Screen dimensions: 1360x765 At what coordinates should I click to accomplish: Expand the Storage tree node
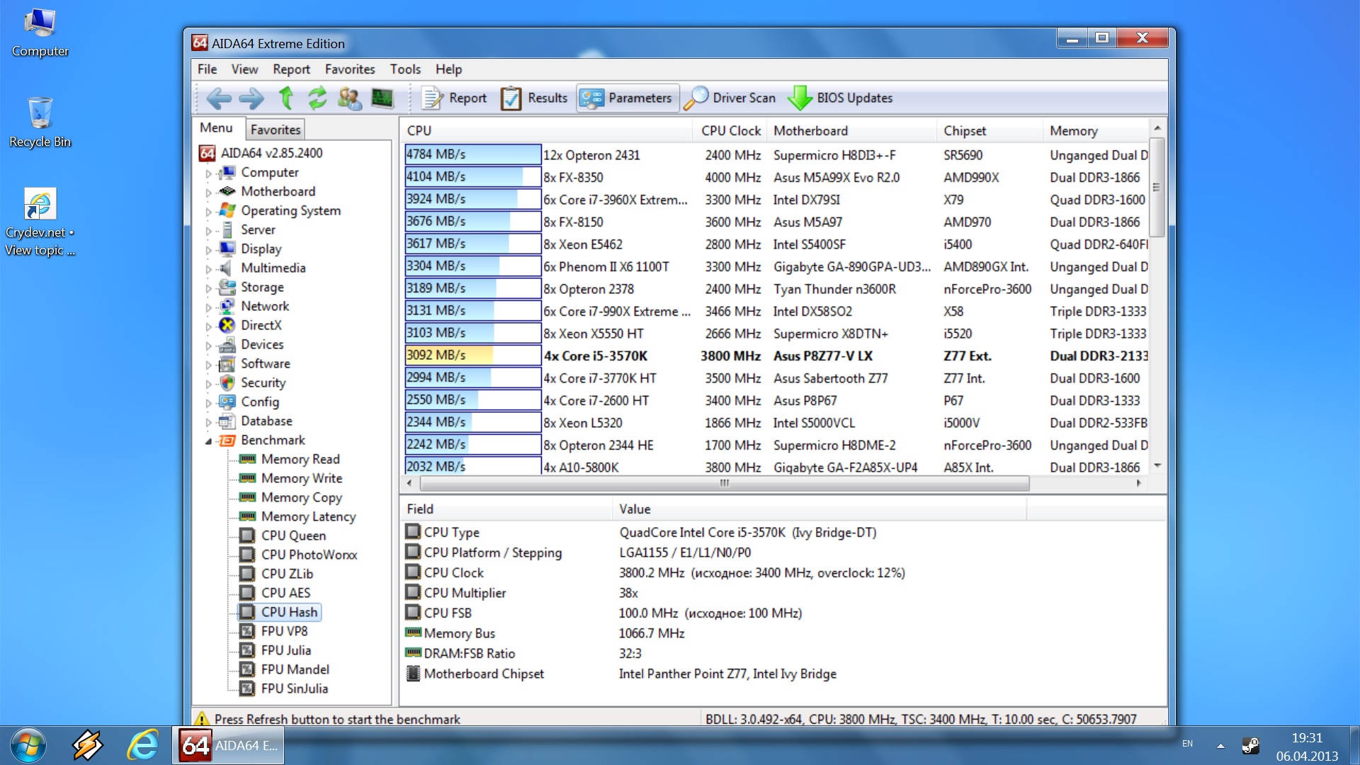(x=208, y=288)
